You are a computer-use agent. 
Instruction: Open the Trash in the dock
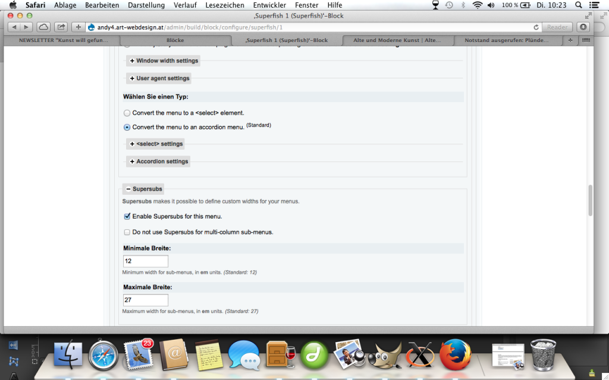click(x=542, y=354)
